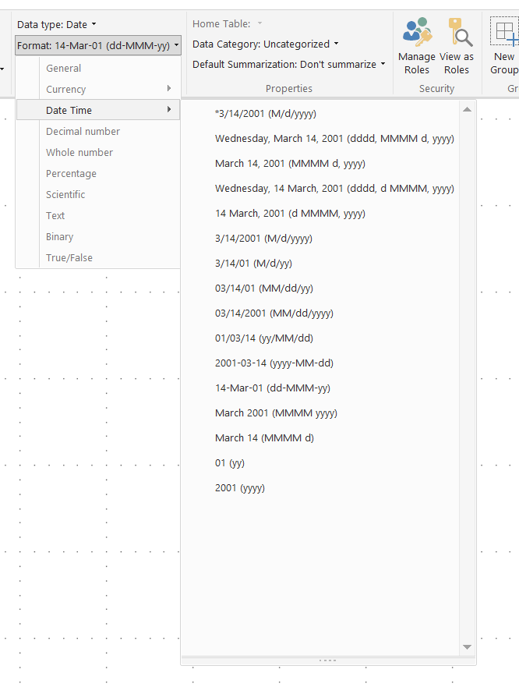Open the Data type: Date dropdown
This screenshot has height=694, width=519.
(x=56, y=25)
